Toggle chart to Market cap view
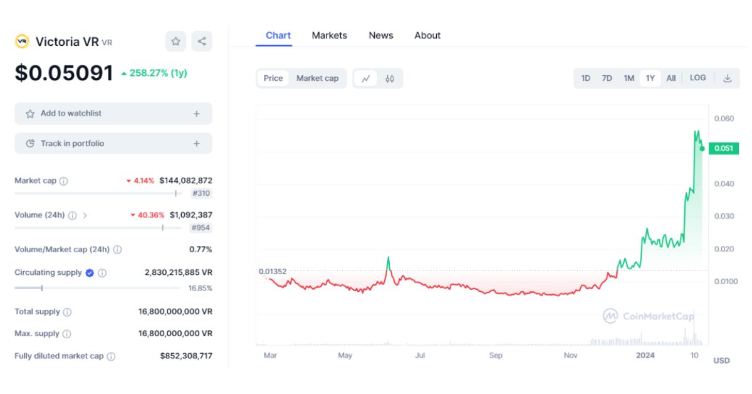Viewport: 752px width, 394px height. pos(317,78)
